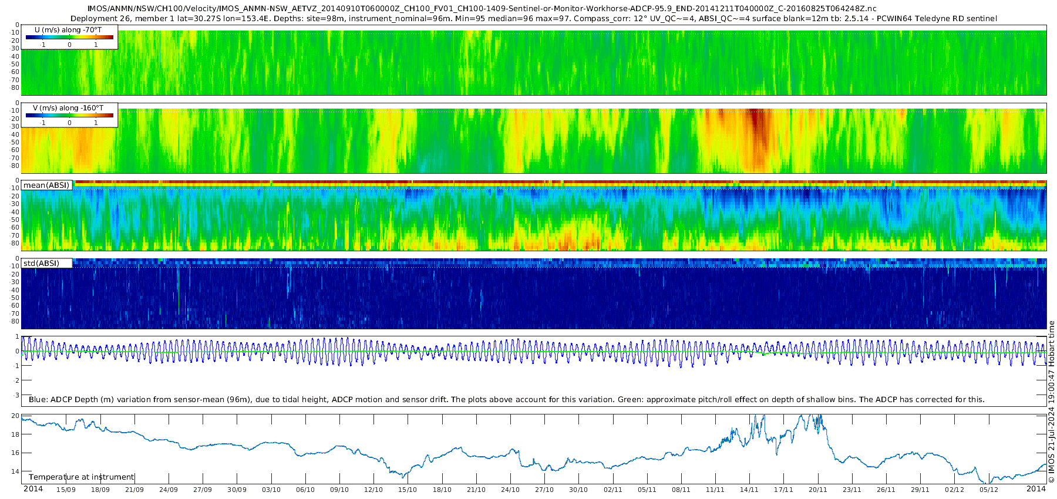Click the U velocity colorbar legend
Screen dimensions: 1057x499
pyautogui.click(x=69, y=36)
